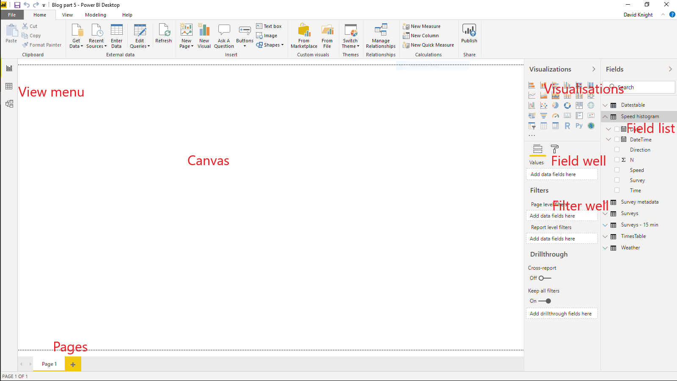Click Manage Relationships

pos(381,36)
